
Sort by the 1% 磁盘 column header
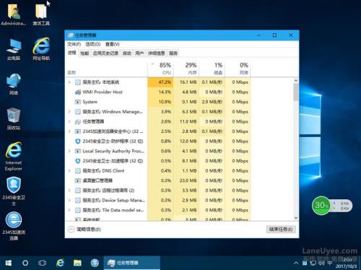[212, 69]
